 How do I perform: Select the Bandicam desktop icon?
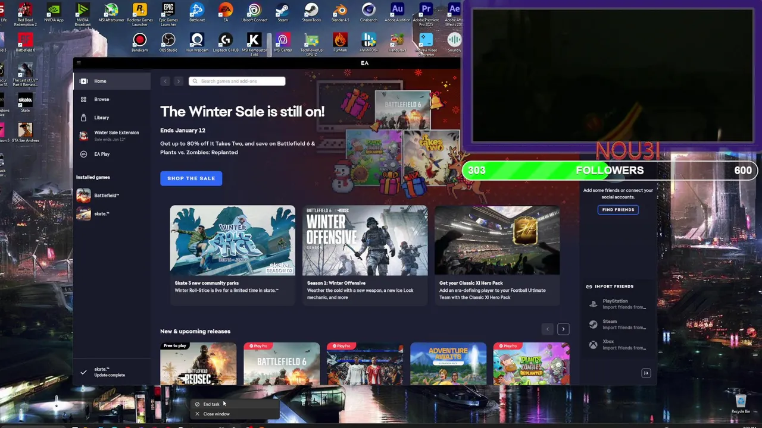[140, 43]
